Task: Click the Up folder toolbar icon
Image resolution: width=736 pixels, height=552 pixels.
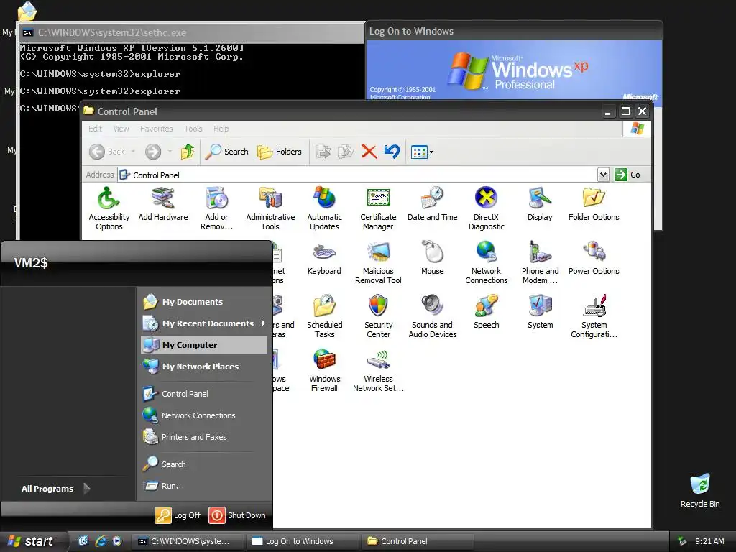Action: point(188,152)
